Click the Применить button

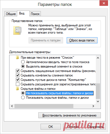(96, 127)
